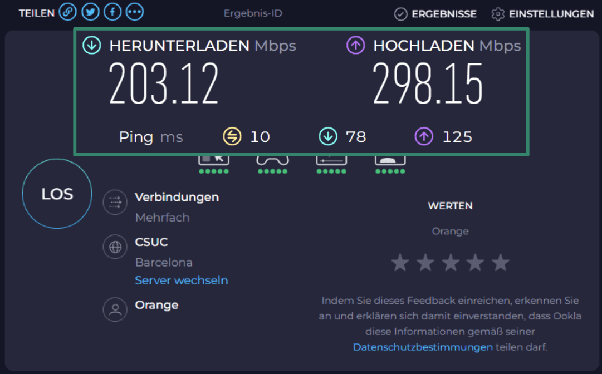Rate the connection three stars
Screen dimensions: 602x374
point(450,262)
